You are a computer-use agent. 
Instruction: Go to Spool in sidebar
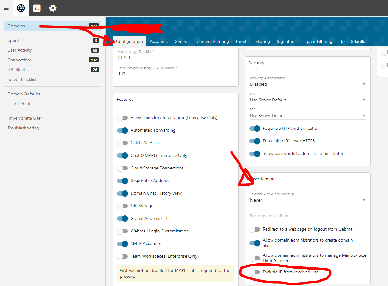click(13, 40)
